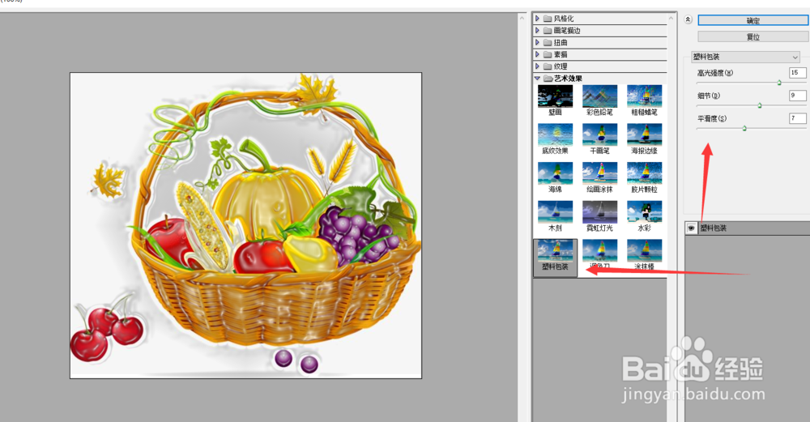Expand the 画笔描边 filter folder
Image resolution: width=810 pixels, height=422 pixels.
click(537, 30)
